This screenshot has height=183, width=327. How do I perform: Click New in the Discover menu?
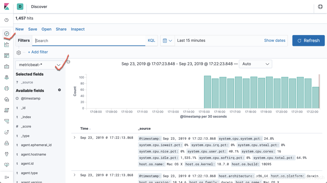pos(20,29)
